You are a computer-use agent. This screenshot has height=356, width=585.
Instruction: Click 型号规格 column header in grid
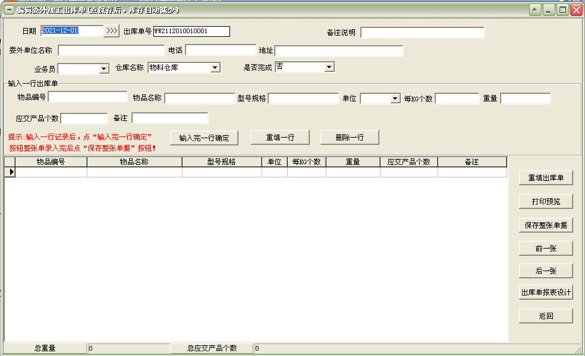coord(222,162)
